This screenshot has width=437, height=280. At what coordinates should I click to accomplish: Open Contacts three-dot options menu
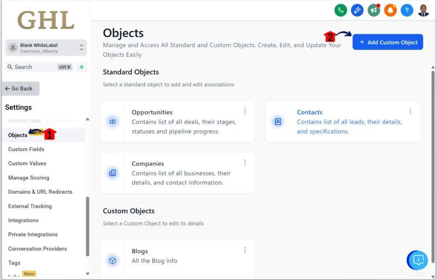click(x=410, y=111)
